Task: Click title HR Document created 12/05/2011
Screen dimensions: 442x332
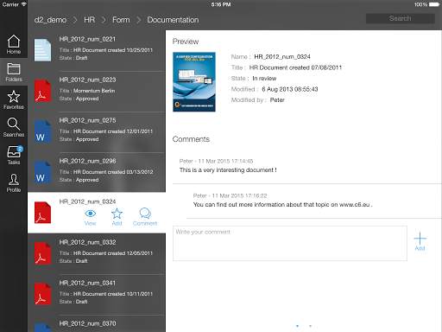Action: [113, 253]
